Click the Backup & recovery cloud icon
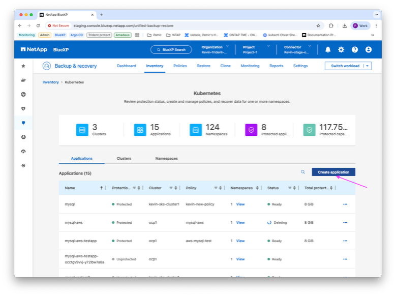The image size is (396, 296). [x=47, y=66]
